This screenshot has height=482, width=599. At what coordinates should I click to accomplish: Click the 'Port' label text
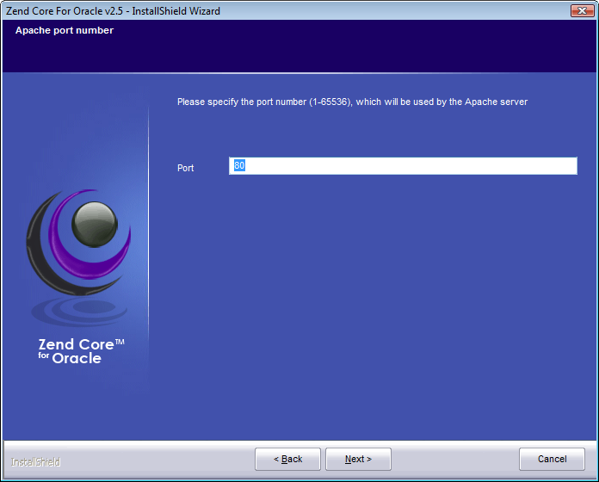(x=186, y=168)
